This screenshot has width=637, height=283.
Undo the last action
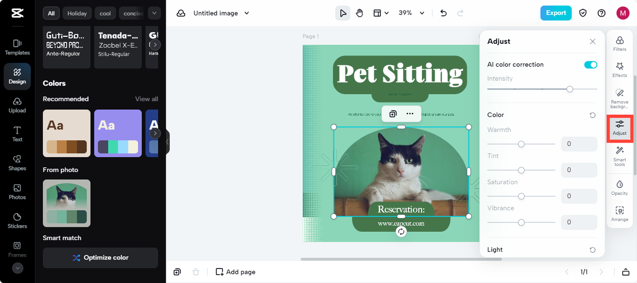444,13
